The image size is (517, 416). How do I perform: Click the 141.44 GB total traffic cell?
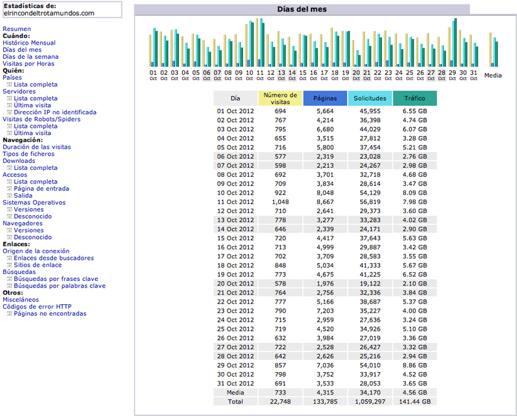pyautogui.click(x=415, y=402)
